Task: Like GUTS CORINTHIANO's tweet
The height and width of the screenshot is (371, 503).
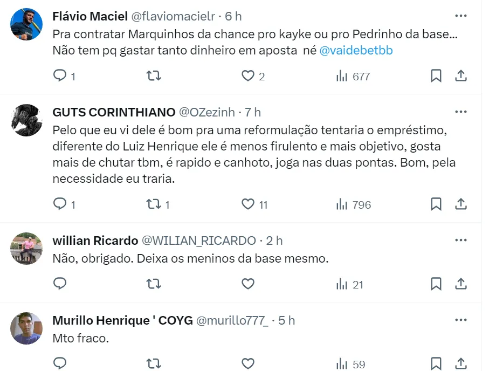Action: (x=247, y=204)
